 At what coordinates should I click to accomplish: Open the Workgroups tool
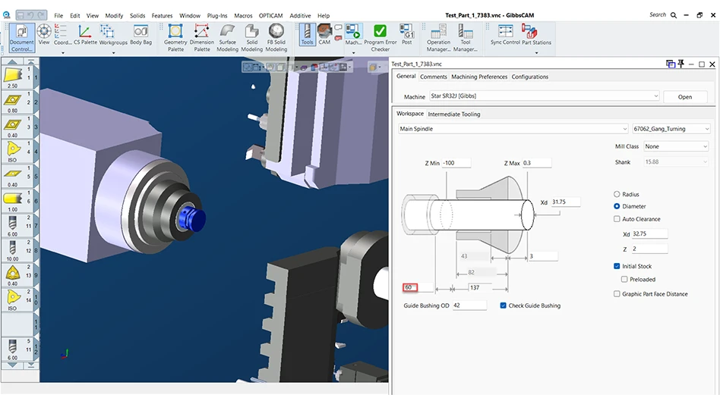tap(113, 35)
